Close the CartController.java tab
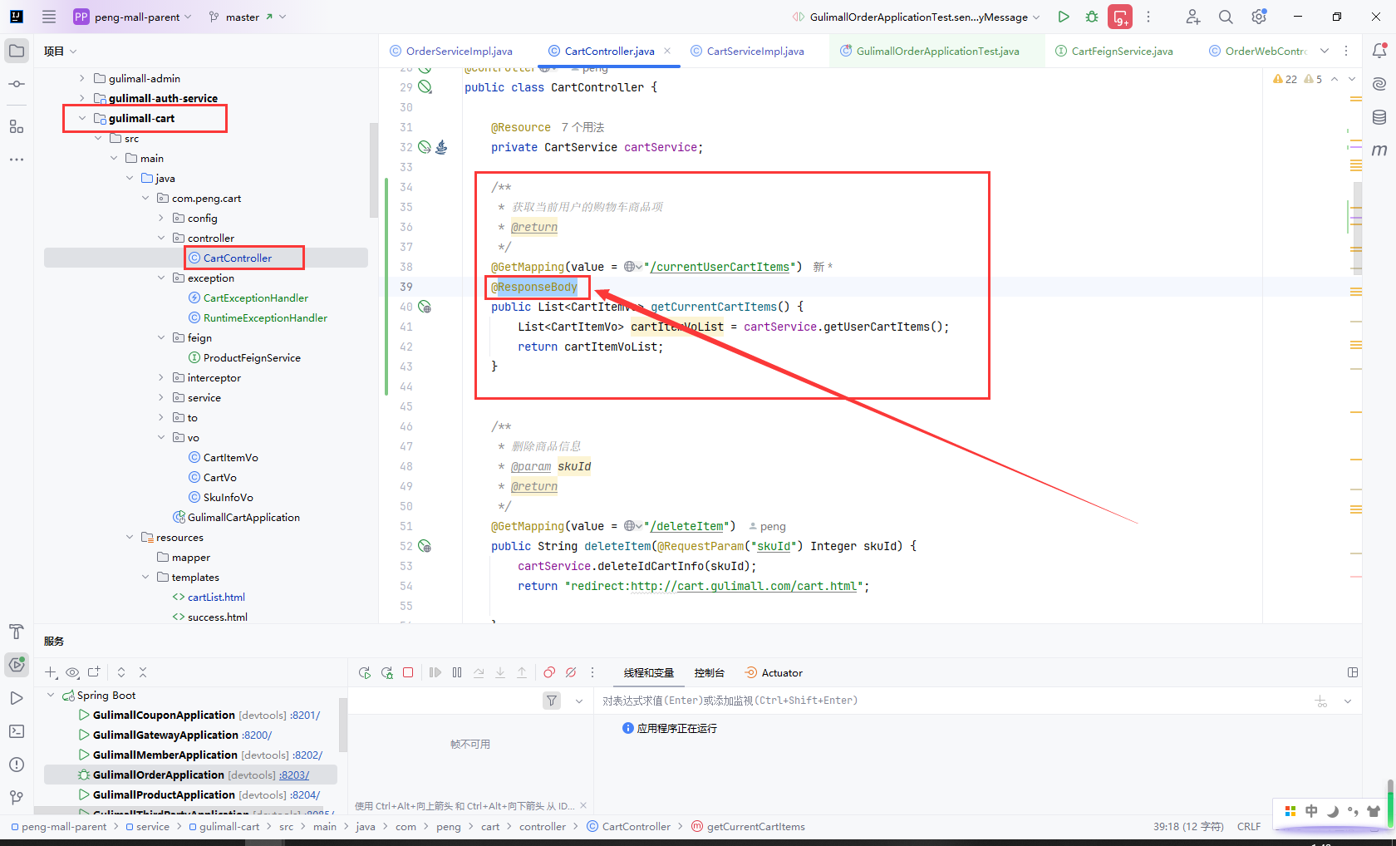This screenshot has width=1396, height=846. click(667, 51)
